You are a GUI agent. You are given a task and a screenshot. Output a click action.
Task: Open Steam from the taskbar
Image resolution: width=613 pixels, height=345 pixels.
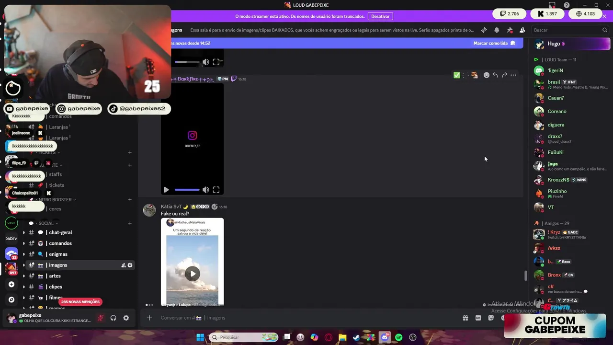pyautogui.click(x=356, y=337)
